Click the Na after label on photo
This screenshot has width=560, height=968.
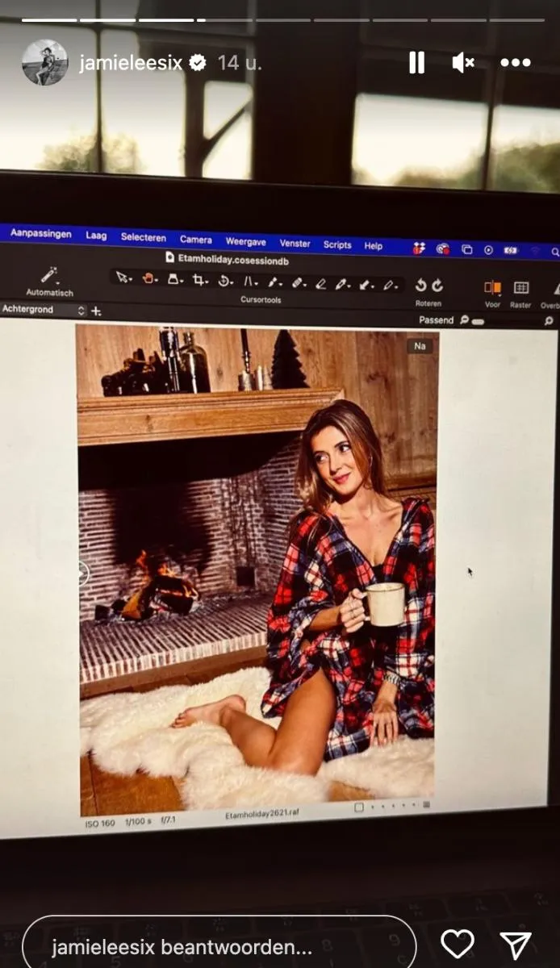420,345
